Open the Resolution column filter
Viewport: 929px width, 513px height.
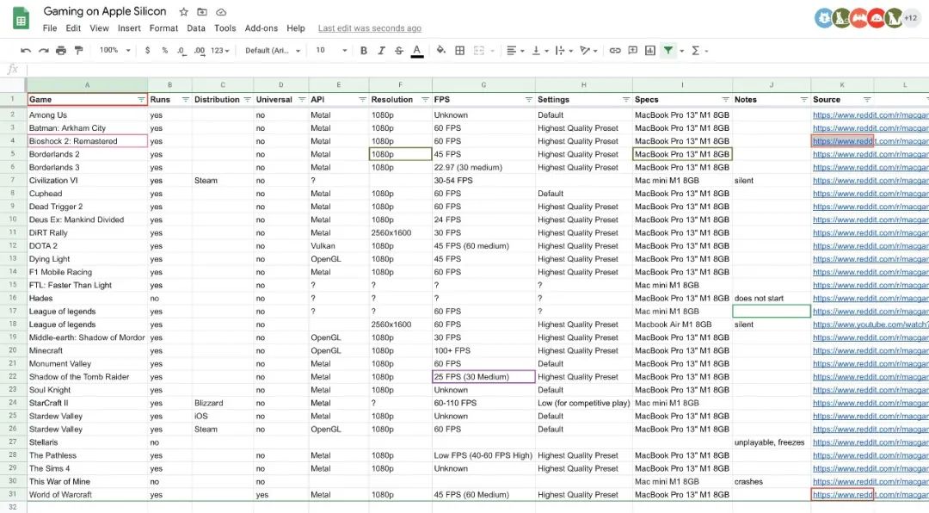click(x=425, y=100)
